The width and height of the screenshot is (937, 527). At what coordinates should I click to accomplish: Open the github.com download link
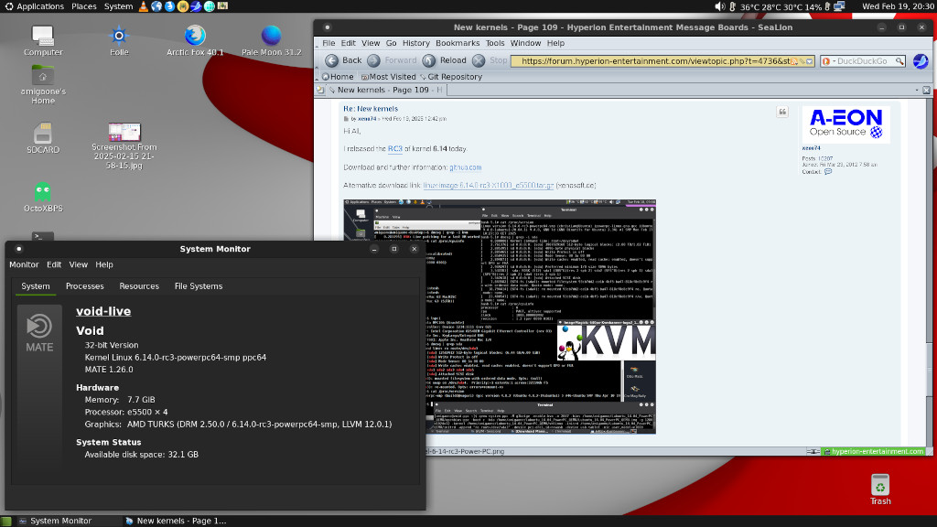[466, 167]
